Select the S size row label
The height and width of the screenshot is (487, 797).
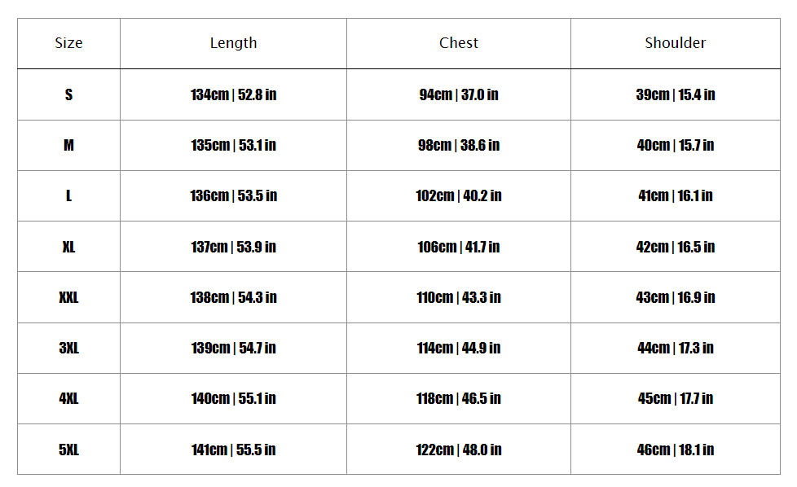(x=68, y=94)
